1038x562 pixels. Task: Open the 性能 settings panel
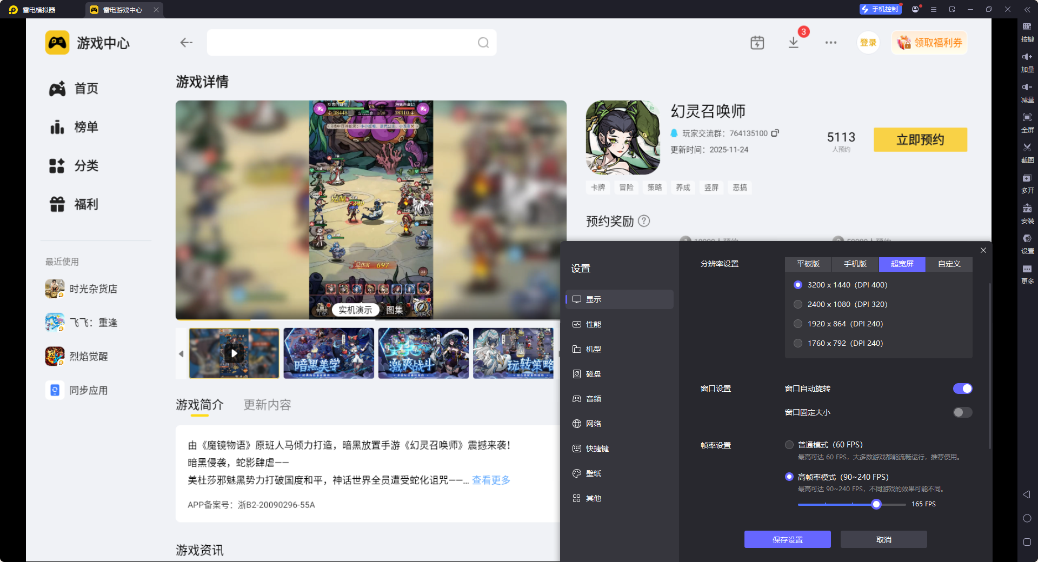(595, 324)
